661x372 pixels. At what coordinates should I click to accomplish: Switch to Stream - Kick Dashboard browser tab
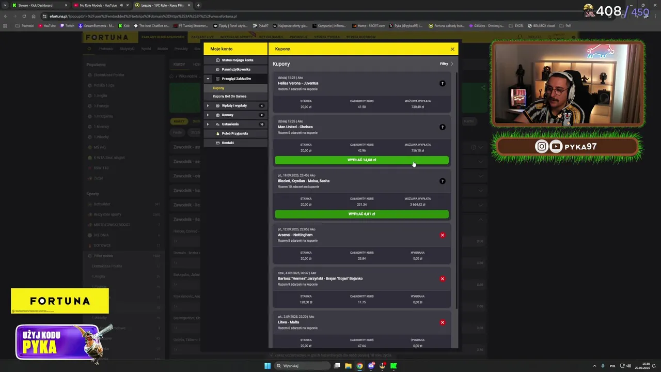(x=40, y=5)
